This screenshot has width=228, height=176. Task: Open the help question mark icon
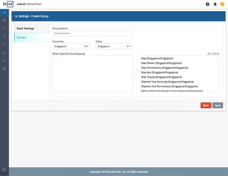coord(207,4)
